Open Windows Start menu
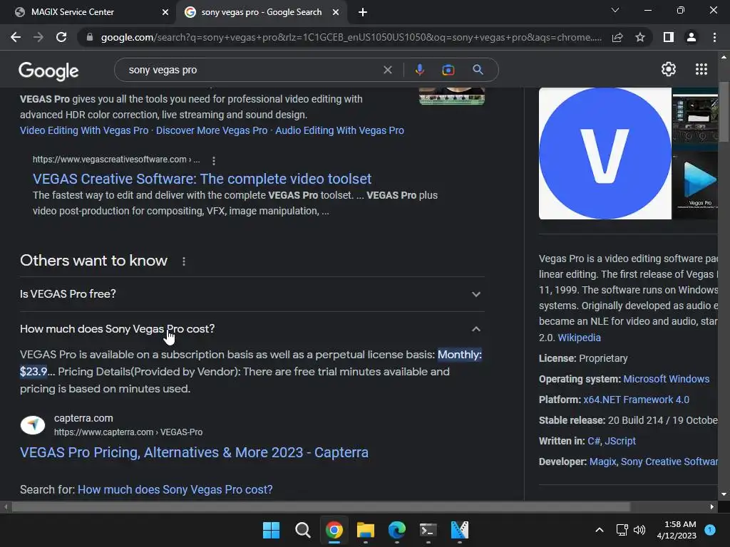The width and height of the screenshot is (730, 547). 271,530
